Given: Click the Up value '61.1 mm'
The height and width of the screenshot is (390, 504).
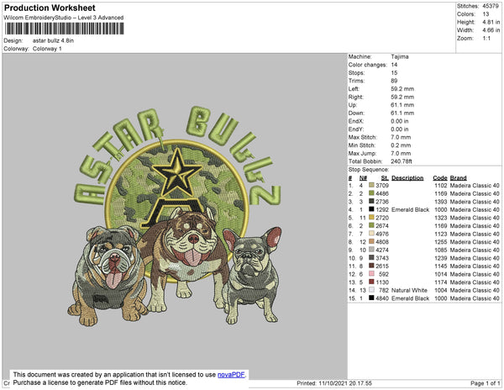Looking at the screenshot, I should pyautogui.click(x=402, y=105).
